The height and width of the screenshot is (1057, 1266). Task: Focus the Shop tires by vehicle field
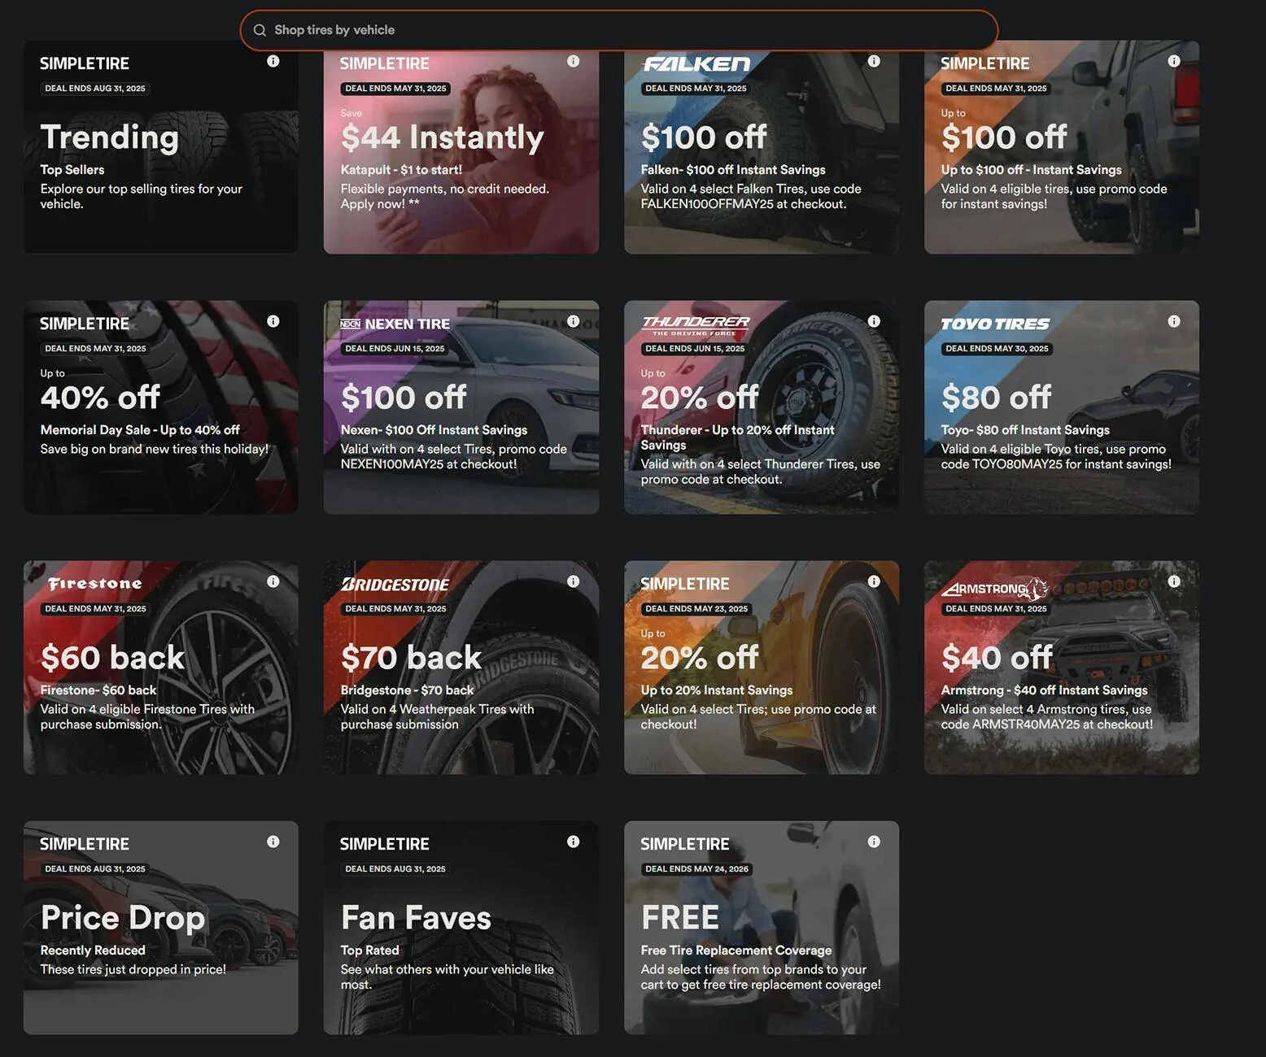click(x=619, y=30)
